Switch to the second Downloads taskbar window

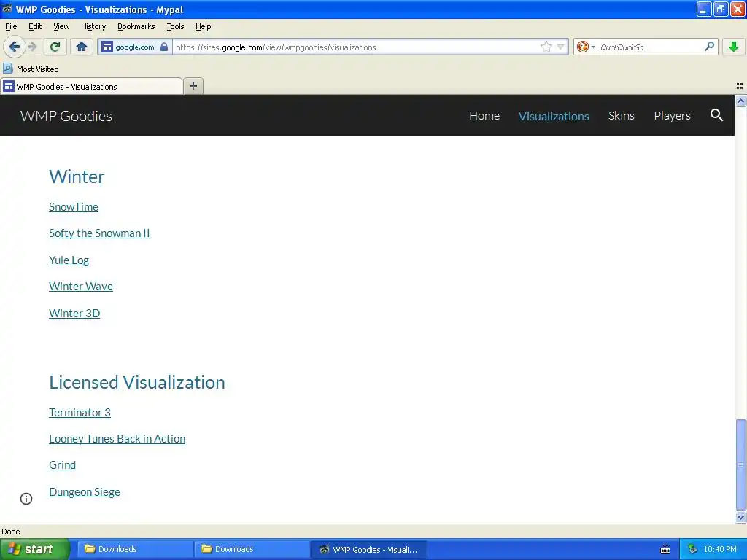pos(252,549)
